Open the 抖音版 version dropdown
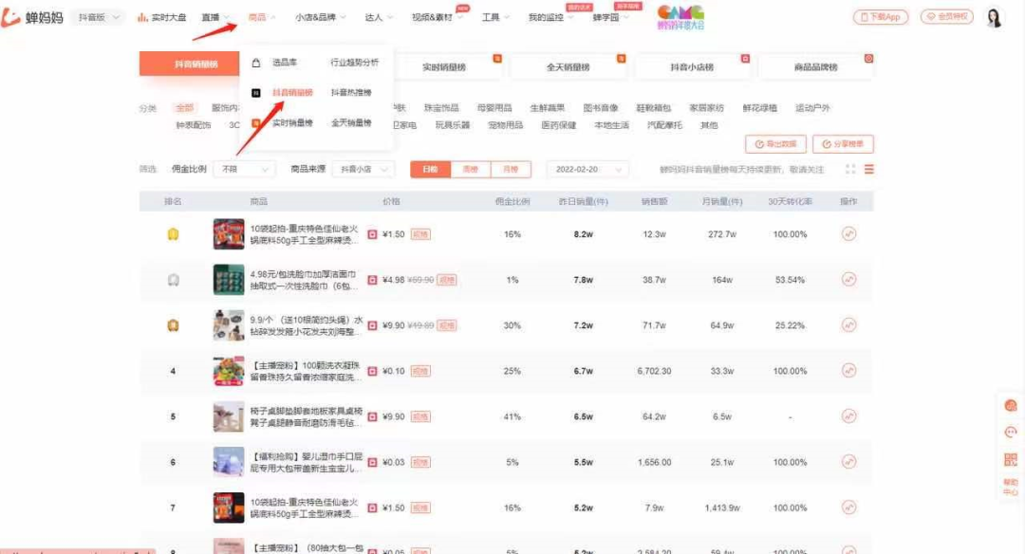Screen dimensions: 1025x554 click(98, 17)
